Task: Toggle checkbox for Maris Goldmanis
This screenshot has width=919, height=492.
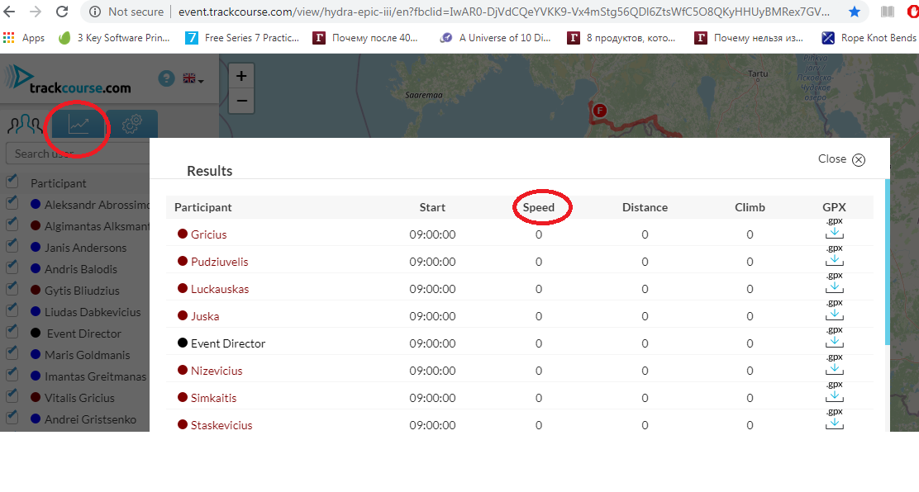Action: pos(12,353)
